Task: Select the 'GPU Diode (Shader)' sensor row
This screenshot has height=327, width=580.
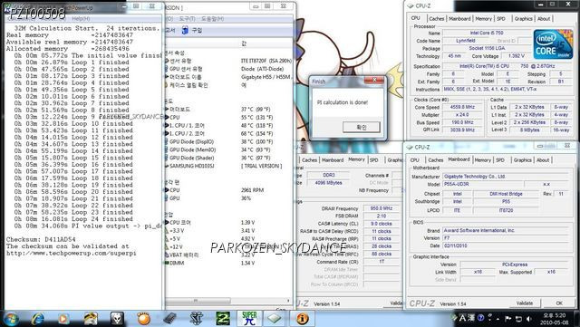Action: (x=227, y=158)
